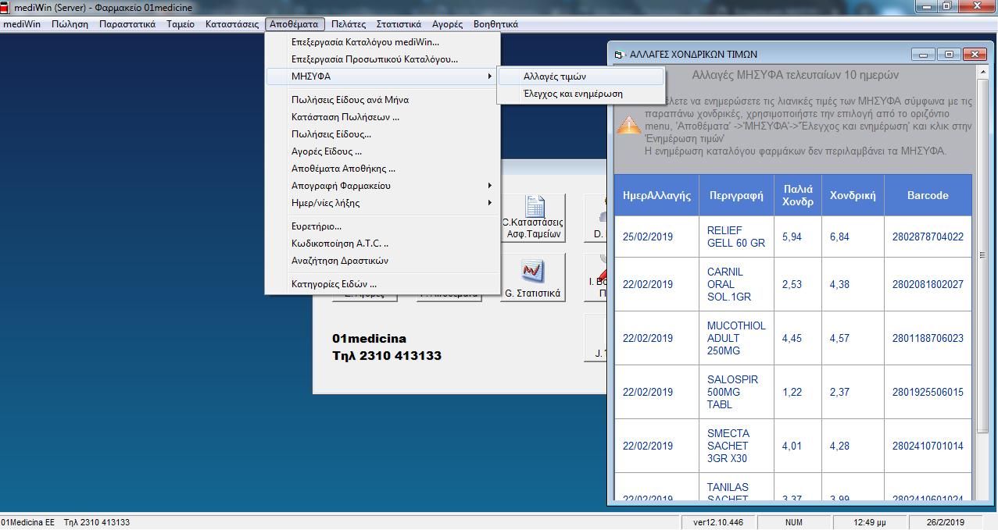
Task: Open the Παραστατικά menu
Action: [127, 24]
